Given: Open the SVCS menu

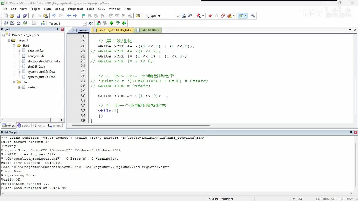Looking at the screenshot, I should pyautogui.click(x=101, y=9).
